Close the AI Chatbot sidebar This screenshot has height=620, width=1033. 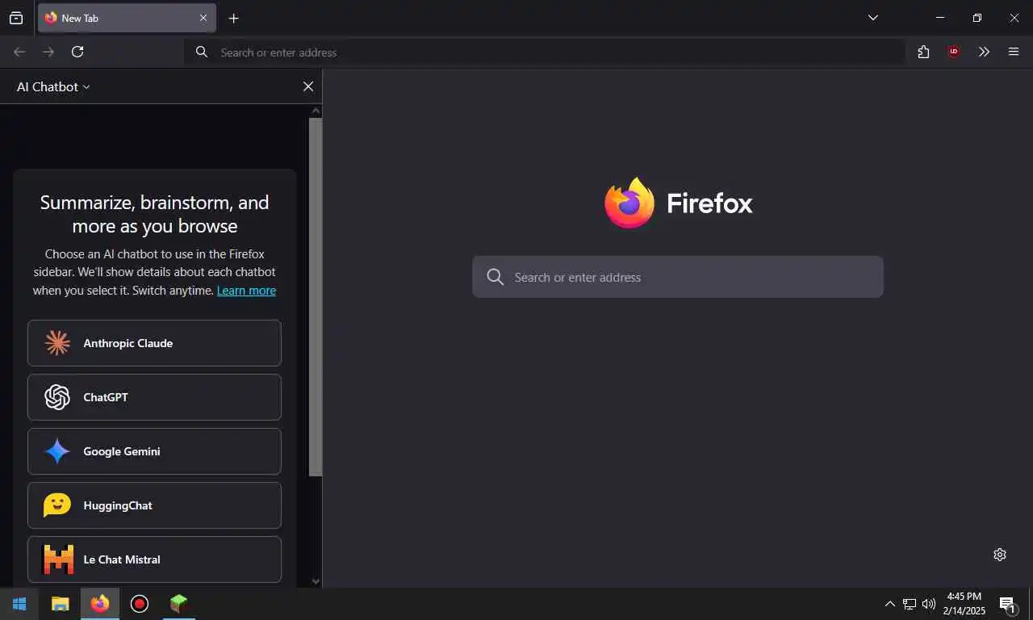click(308, 86)
